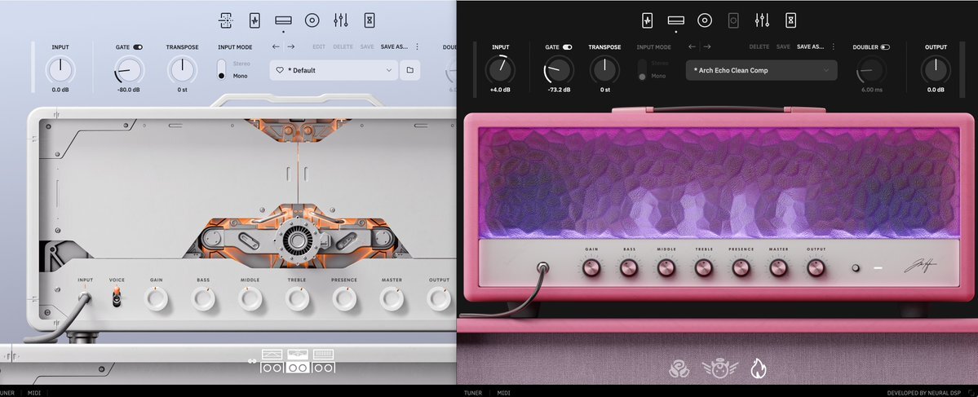This screenshot has height=397, width=978.
Task: Click the Doubler time knob in right plugin
Action: pyautogui.click(x=872, y=70)
